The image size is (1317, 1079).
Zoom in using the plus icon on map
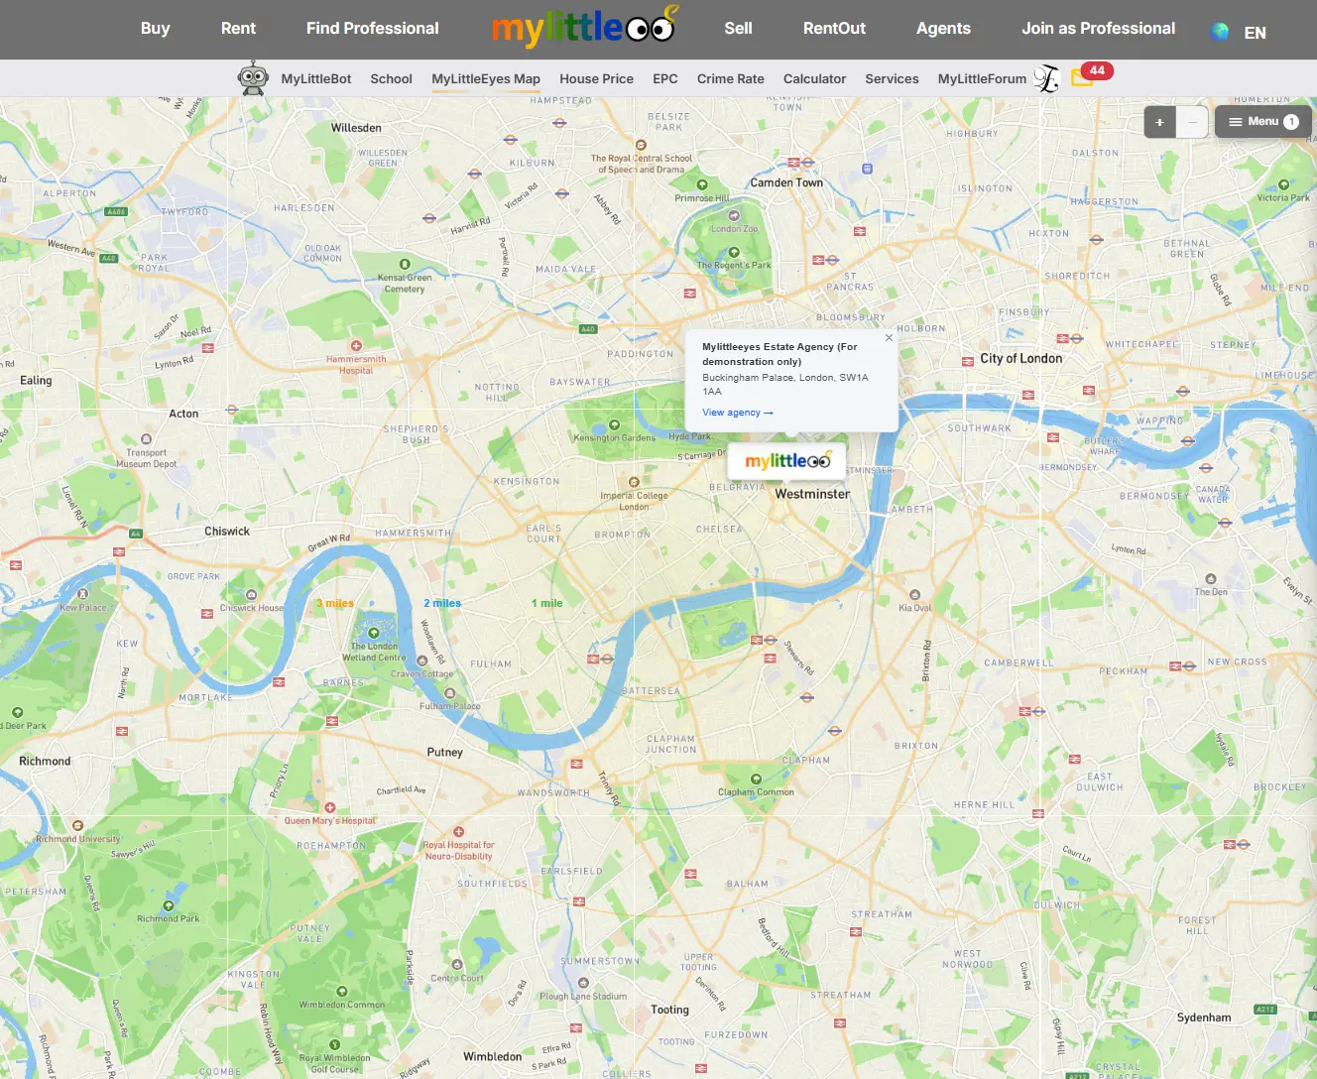point(1159,121)
